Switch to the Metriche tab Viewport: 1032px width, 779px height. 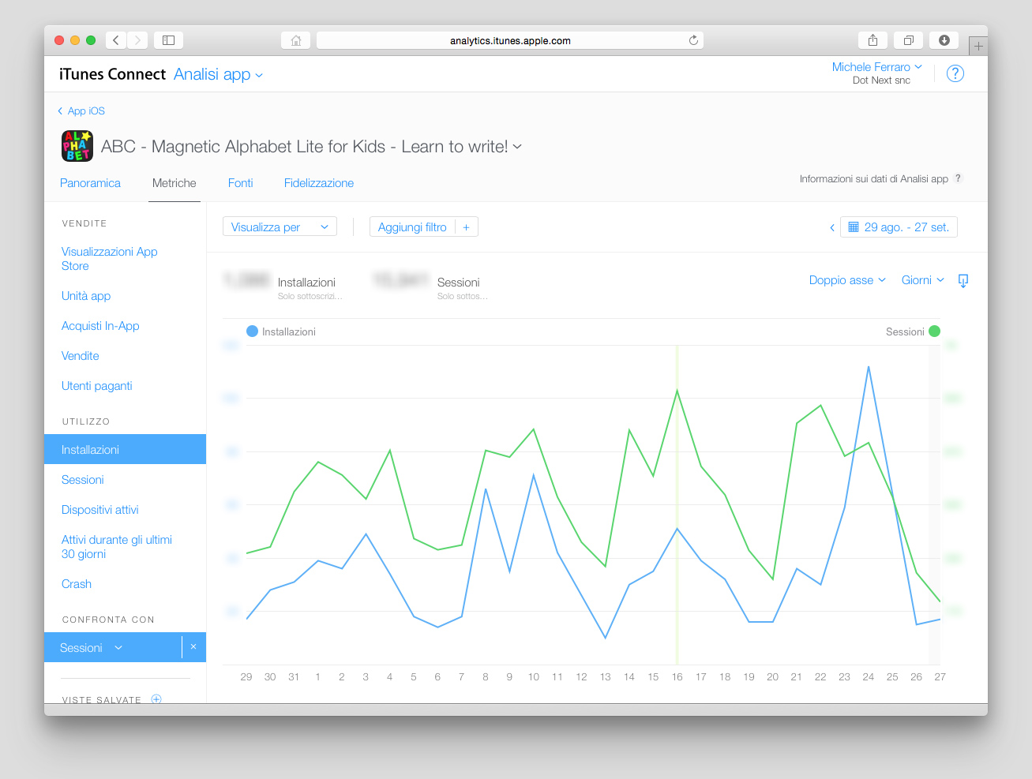click(174, 183)
